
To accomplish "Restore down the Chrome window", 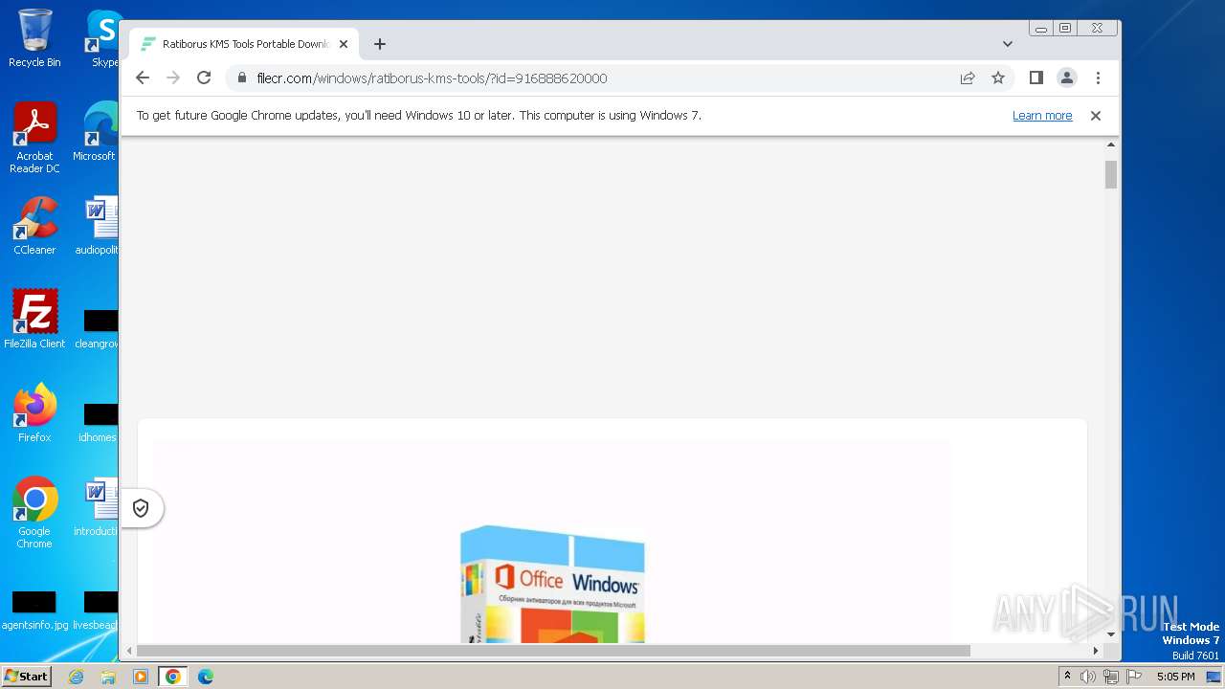I will pyautogui.click(x=1064, y=29).
